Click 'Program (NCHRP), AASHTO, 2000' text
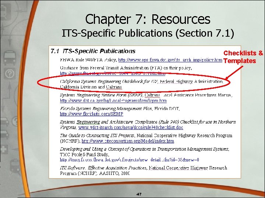Screen dimensions: 265x198 (95, 173)
